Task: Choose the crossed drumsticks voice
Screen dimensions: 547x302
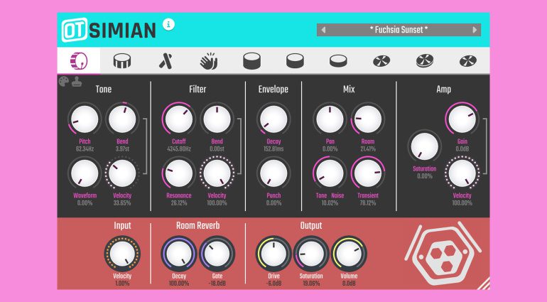Action: click(166, 61)
